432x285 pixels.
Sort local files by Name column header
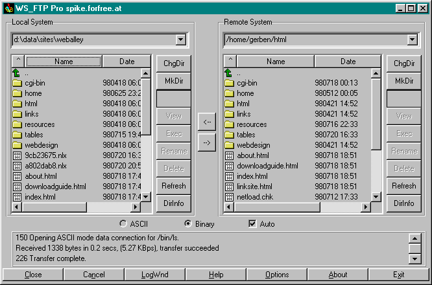point(64,62)
